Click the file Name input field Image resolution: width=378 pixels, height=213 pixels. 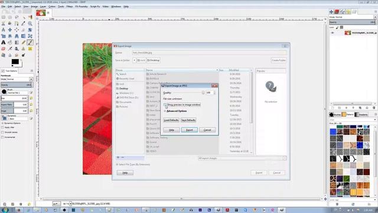(209, 53)
